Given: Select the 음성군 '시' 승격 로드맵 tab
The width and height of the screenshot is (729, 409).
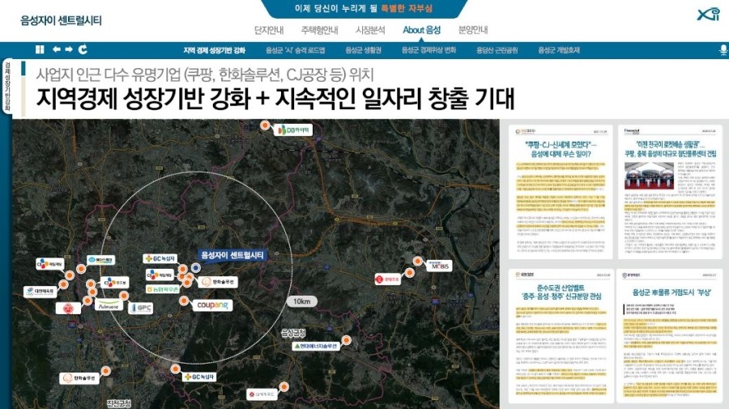Looking at the screenshot, I should click(295, 50).
